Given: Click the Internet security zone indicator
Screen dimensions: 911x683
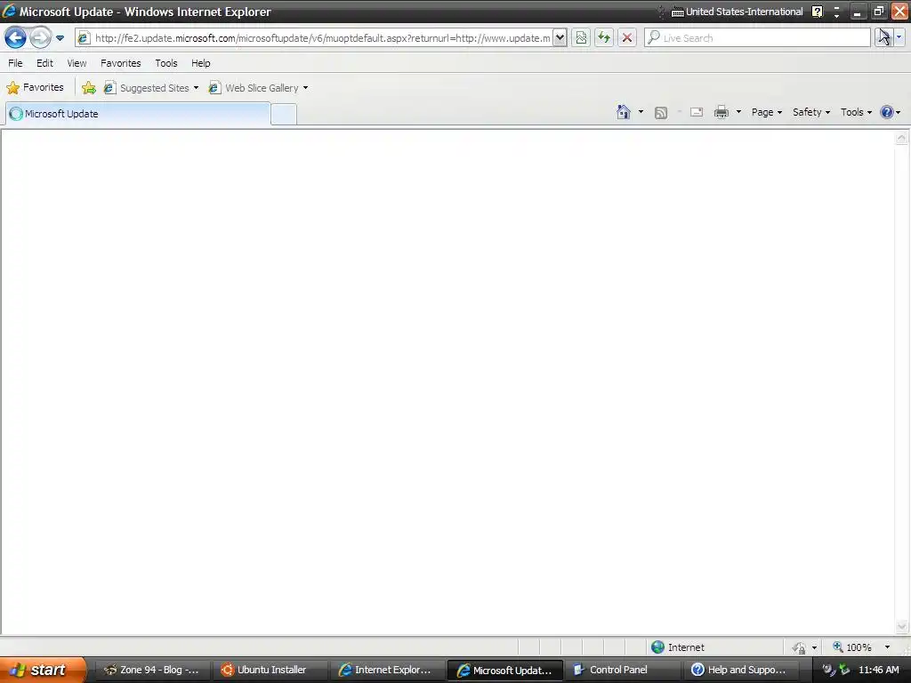Looking at the screenshot, I should click(x=678, y=647).
